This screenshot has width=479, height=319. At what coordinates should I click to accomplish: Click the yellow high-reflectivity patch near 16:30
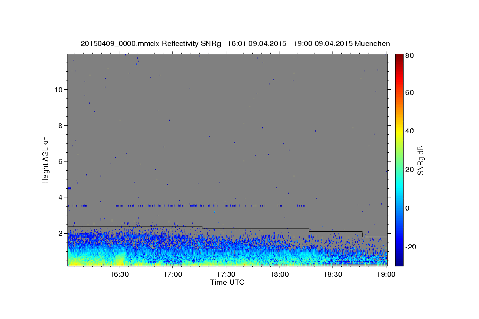click(x=120, y=259)
